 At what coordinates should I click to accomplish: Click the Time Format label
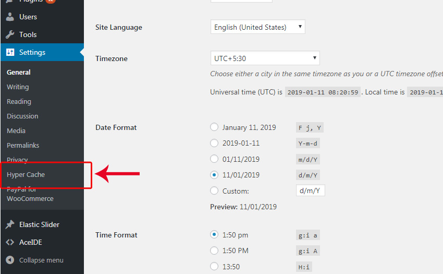click(x=116, y=235)
